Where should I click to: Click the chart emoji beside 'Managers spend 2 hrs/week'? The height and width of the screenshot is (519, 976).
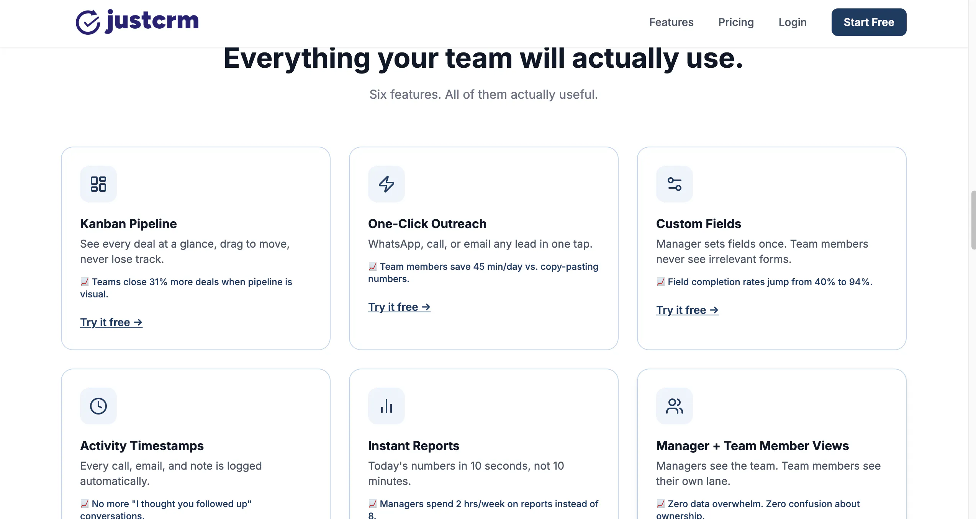click(373, 504)
